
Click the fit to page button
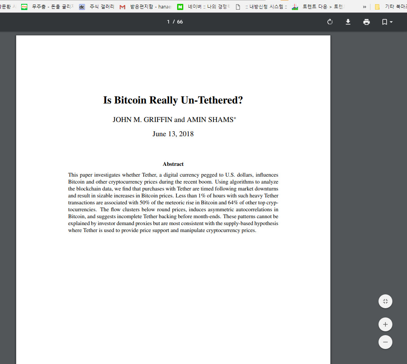pos(385,301)
